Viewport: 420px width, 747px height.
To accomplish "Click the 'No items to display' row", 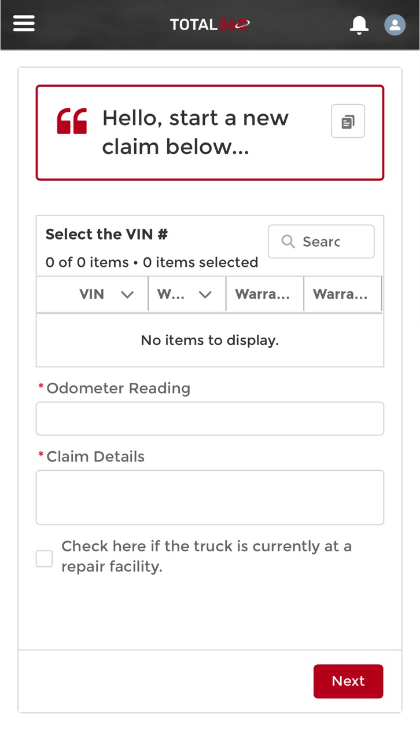I will pos(210,340).
